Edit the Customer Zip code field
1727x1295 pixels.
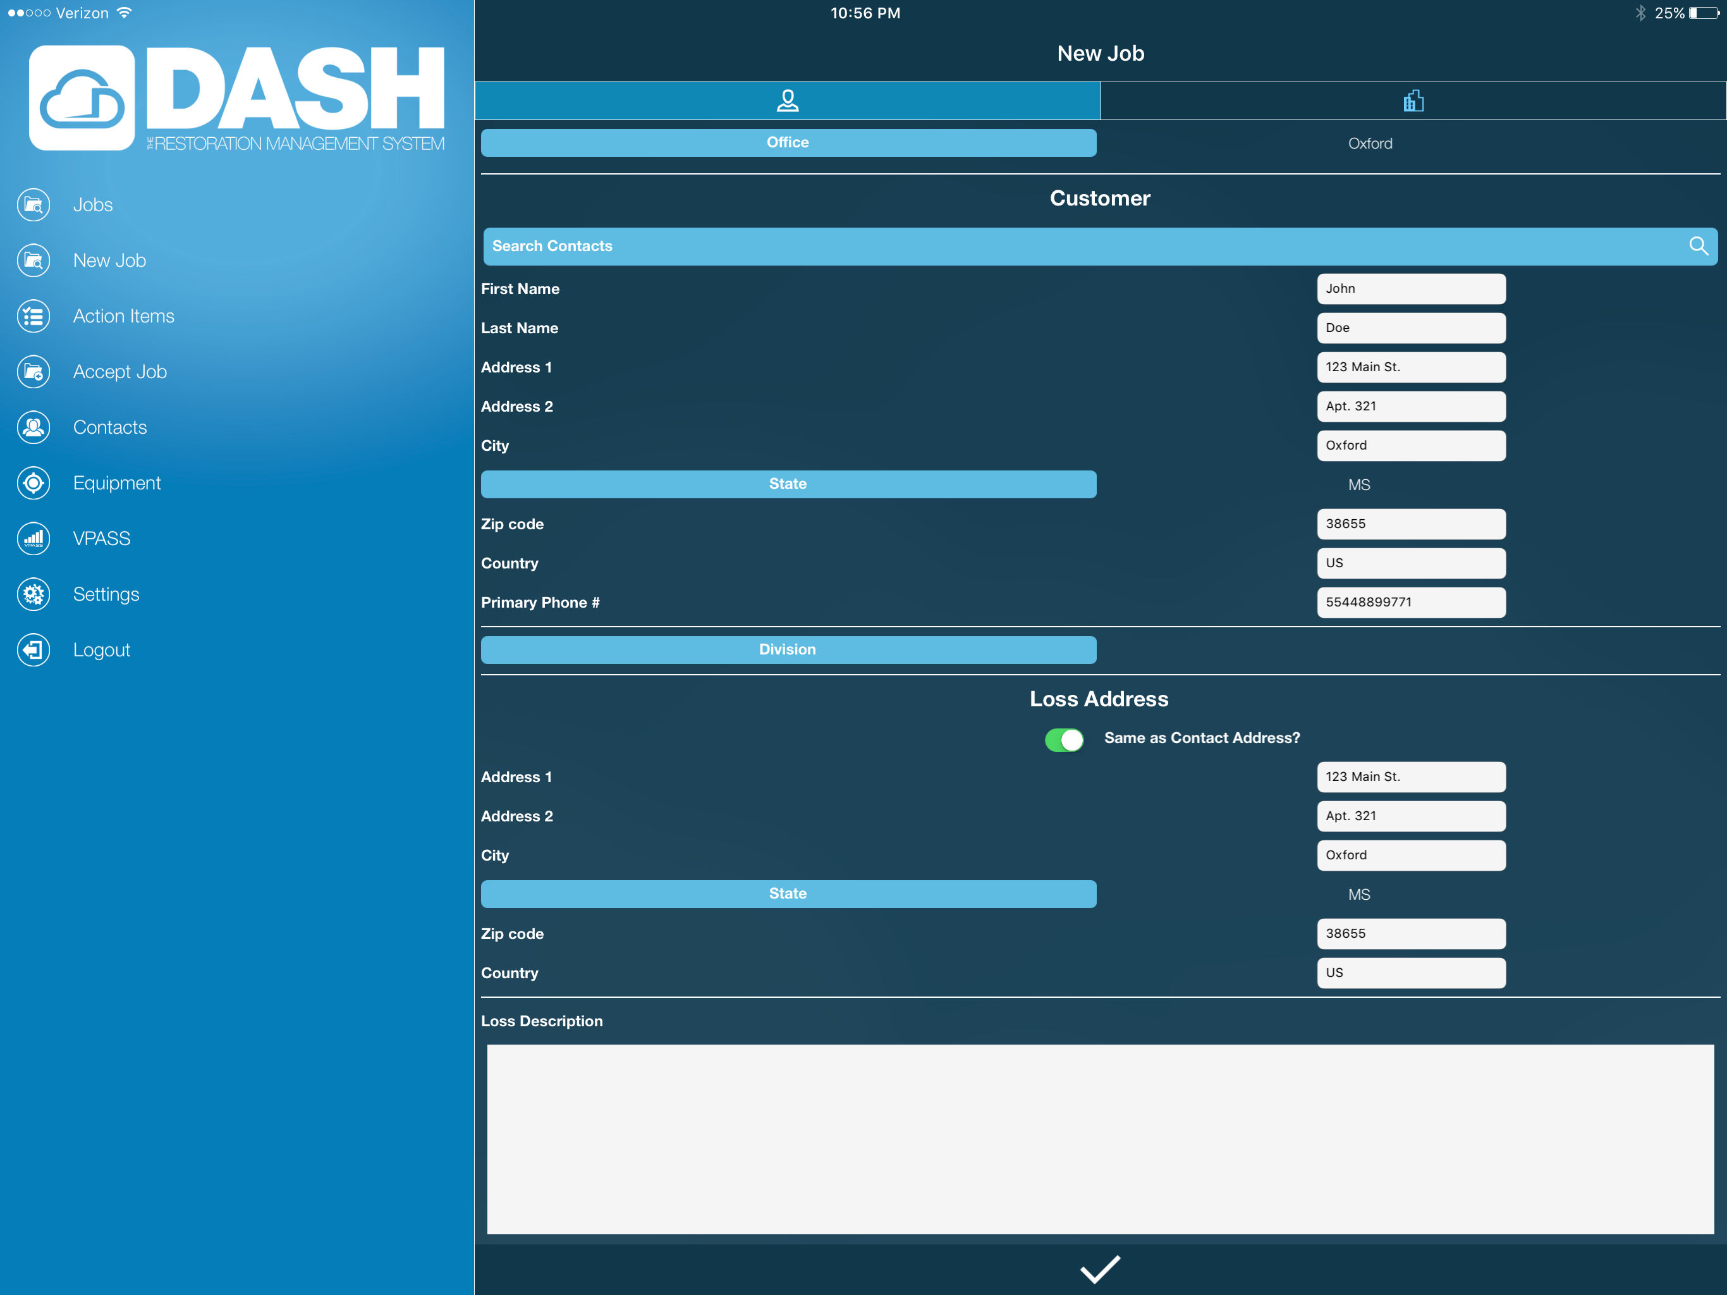pyautogui.click(x=1411, y=524)
